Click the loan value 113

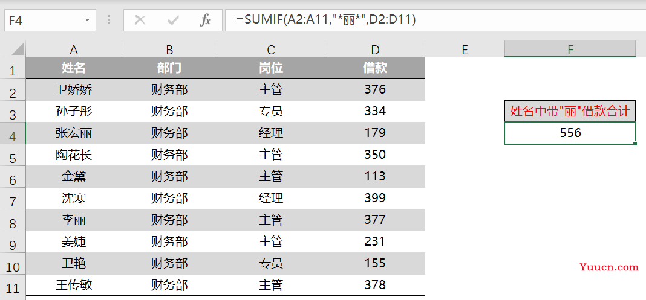375,176
